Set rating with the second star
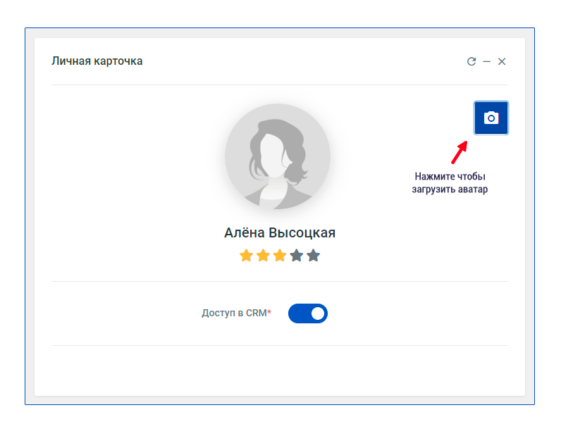Screen dimensions: 561x429 pyautogui.click(x=263, y=256)
